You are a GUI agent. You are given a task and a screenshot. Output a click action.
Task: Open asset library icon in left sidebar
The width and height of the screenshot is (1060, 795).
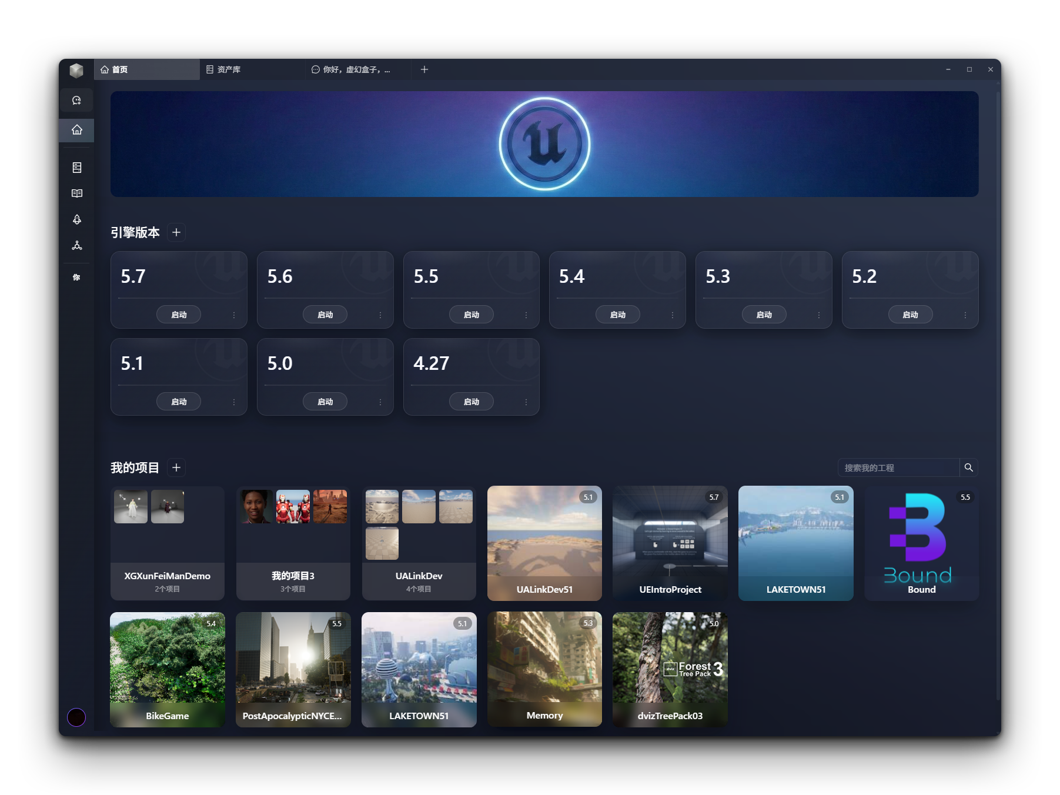point(76,168)
